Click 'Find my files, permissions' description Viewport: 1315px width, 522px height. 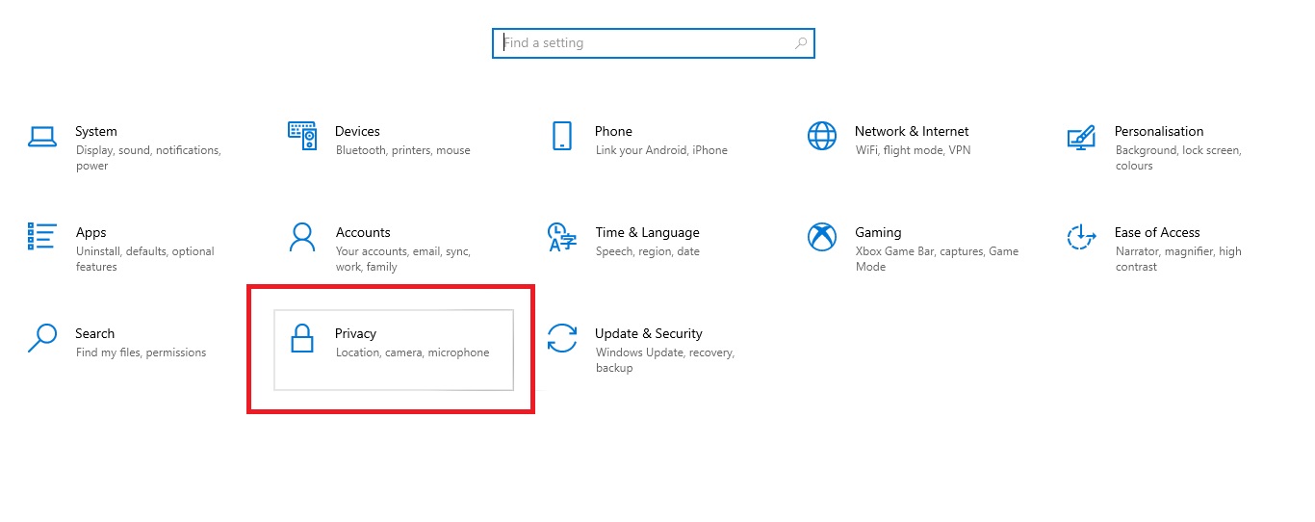pyautogui.click(x=141, y=352)
